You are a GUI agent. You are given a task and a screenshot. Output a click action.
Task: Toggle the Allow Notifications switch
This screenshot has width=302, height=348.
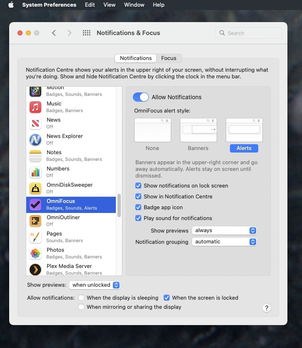tap(141, 97)
